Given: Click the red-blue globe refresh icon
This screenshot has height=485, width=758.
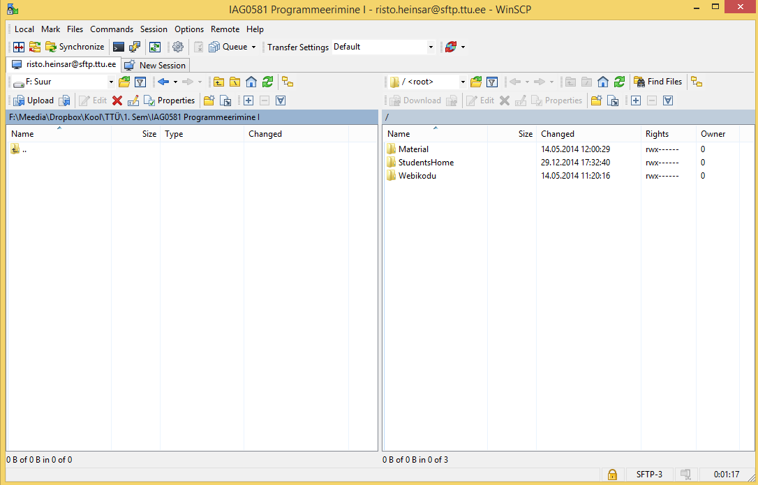Looking at the screenshot, I should tap(451, 47).
